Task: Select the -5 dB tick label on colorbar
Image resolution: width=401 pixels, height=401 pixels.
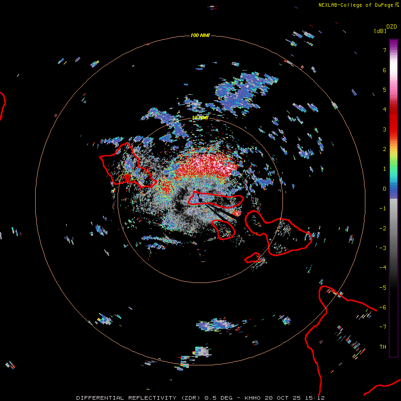Action: (x=383, y=288)
